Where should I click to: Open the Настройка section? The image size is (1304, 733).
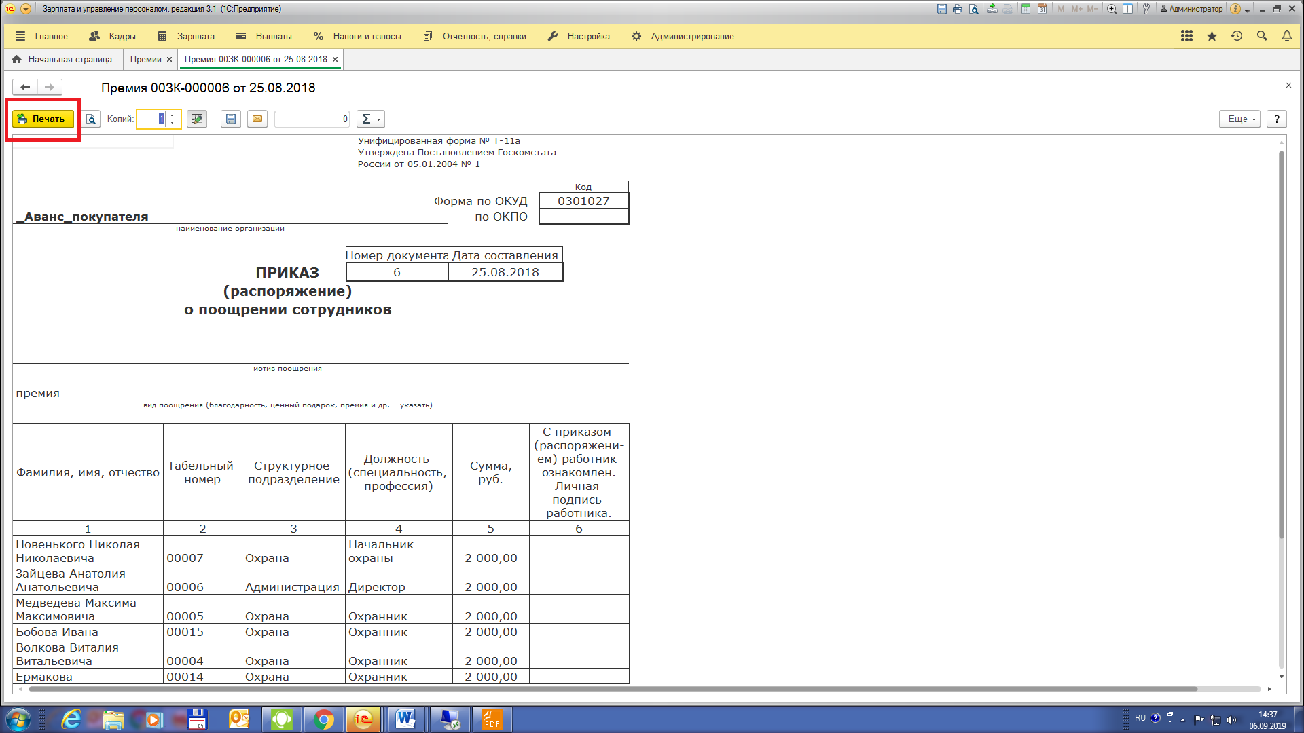[x=579, y=36]
